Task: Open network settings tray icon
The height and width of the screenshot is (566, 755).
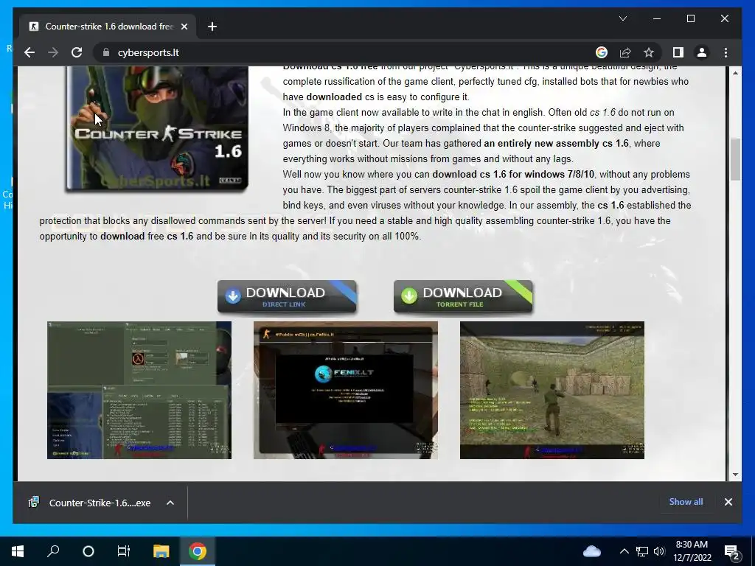Action: [x=642, y=551]
